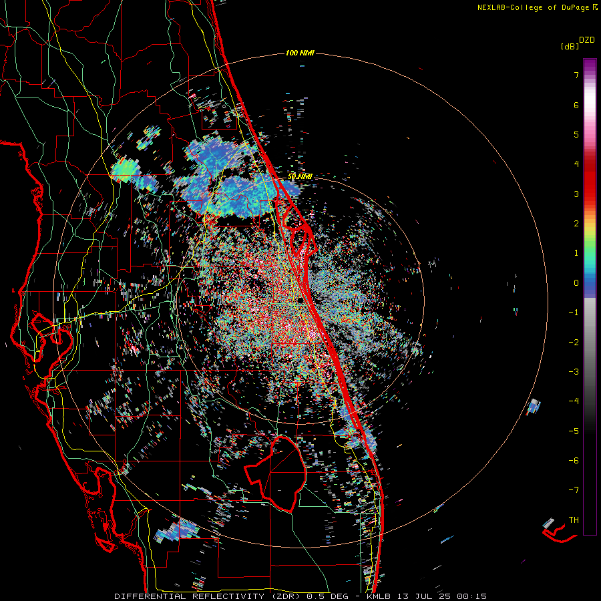601x601 pixels.
Task: Click the -2 value on color scale
Action: point(574,342)
